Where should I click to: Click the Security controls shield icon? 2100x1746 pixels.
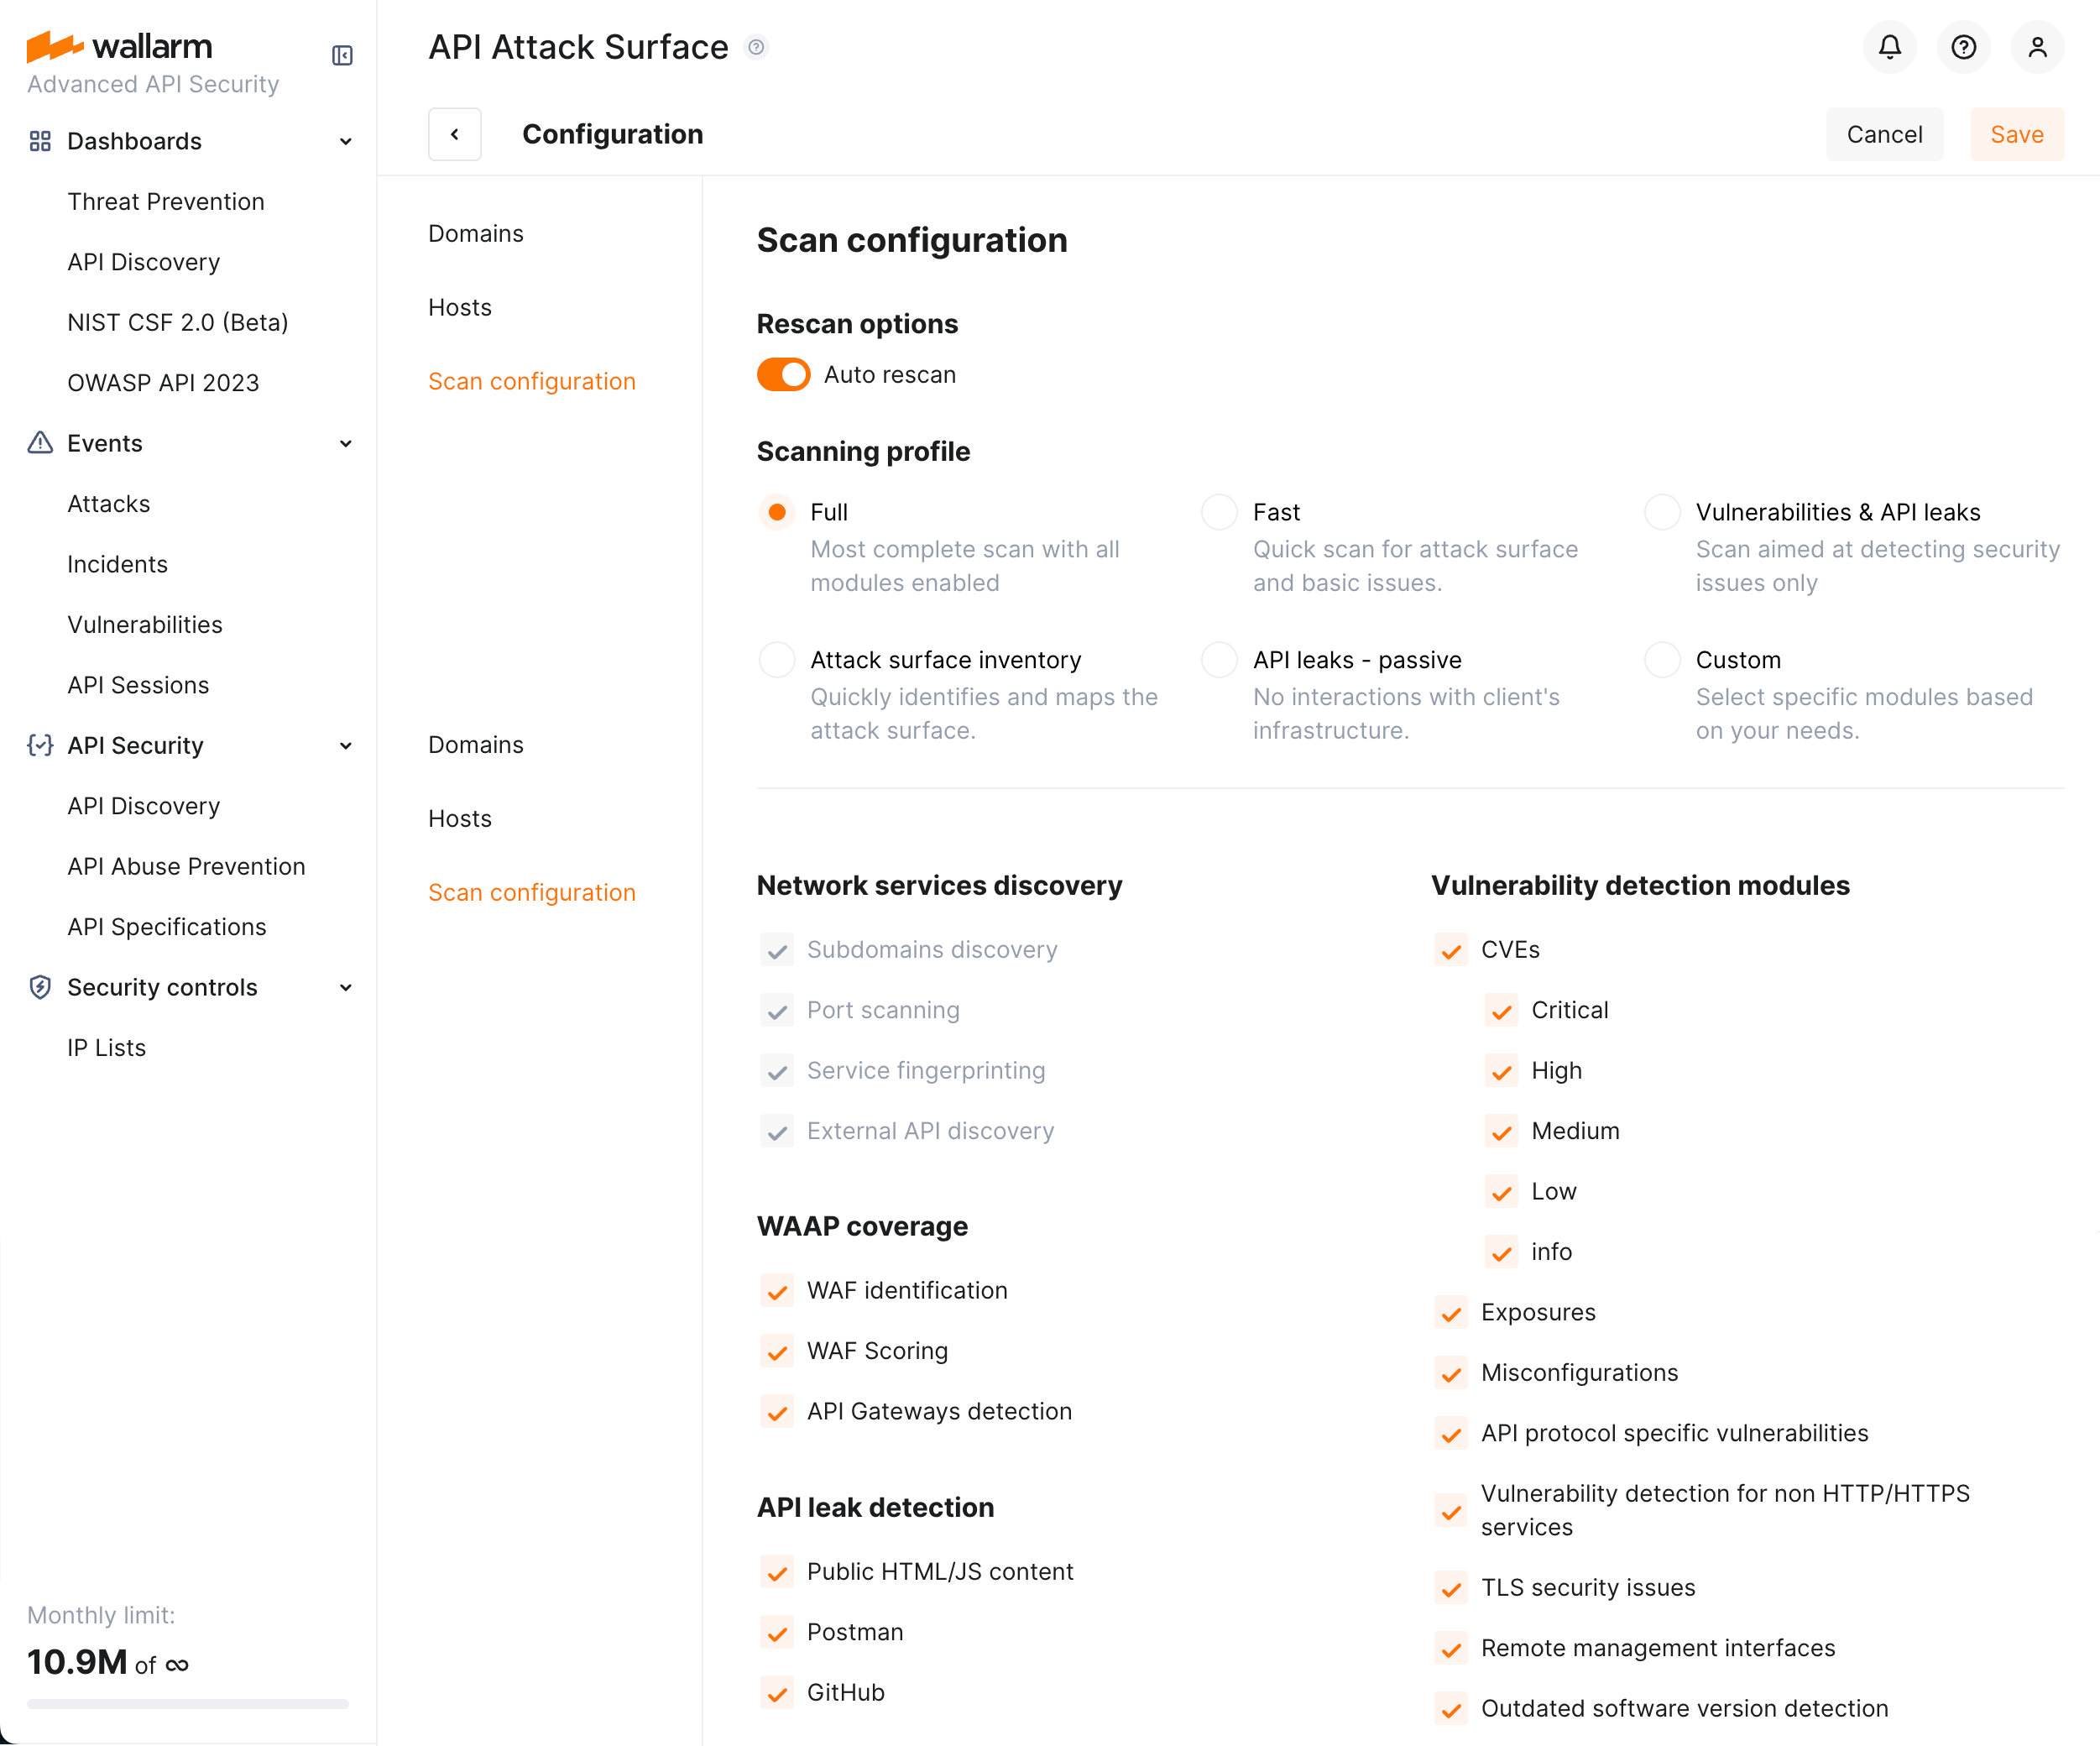click(40, 987)
